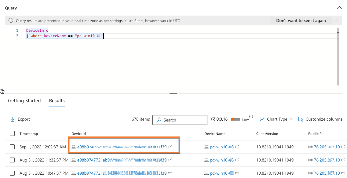Click timestamp Aug 31, 2022 11:32:37 PM

(44, 160)
